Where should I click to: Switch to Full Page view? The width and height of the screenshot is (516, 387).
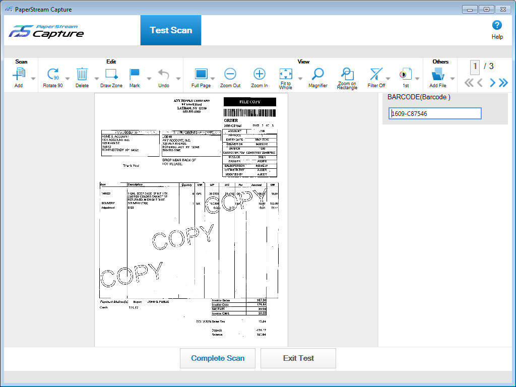pyautogui.click(x=201, y=75)
